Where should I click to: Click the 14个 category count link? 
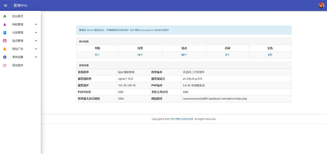[140, 55]
